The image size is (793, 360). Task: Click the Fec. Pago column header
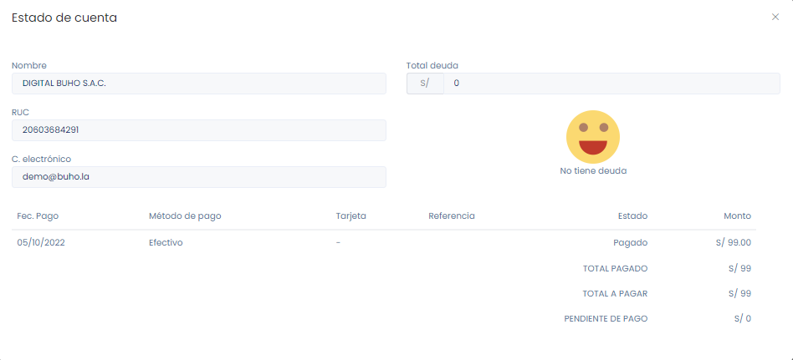38,215
